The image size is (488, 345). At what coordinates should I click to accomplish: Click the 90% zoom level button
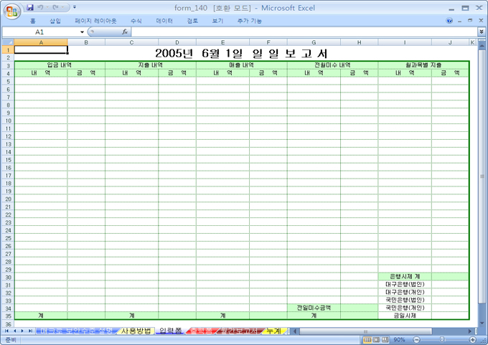tap(399, 339)
